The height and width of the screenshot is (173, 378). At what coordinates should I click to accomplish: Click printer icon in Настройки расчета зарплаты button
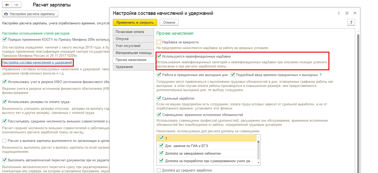[6, 14]
